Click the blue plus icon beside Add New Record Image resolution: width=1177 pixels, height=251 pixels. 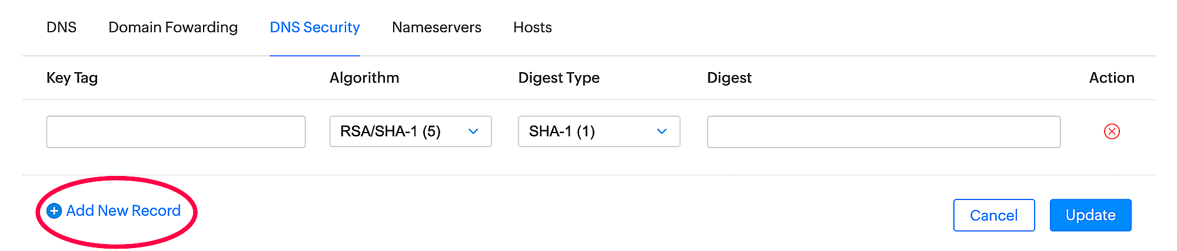tap(54, 211)
